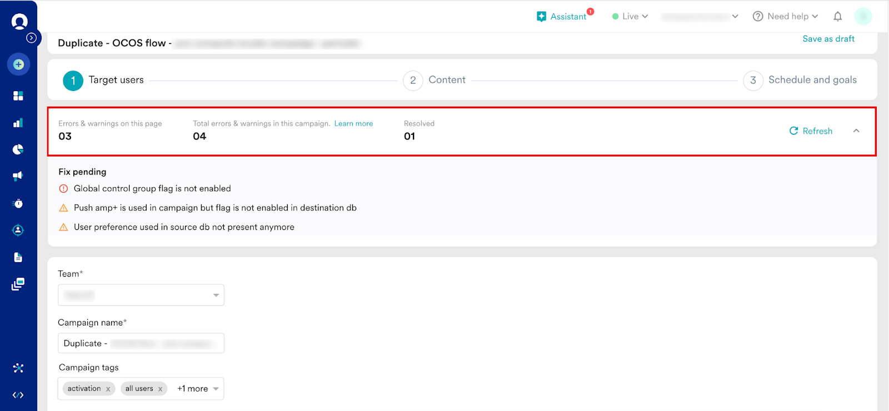Click the document icon in sidebar
This screenshot has width=889, height=411.
[x=18, y=257]
